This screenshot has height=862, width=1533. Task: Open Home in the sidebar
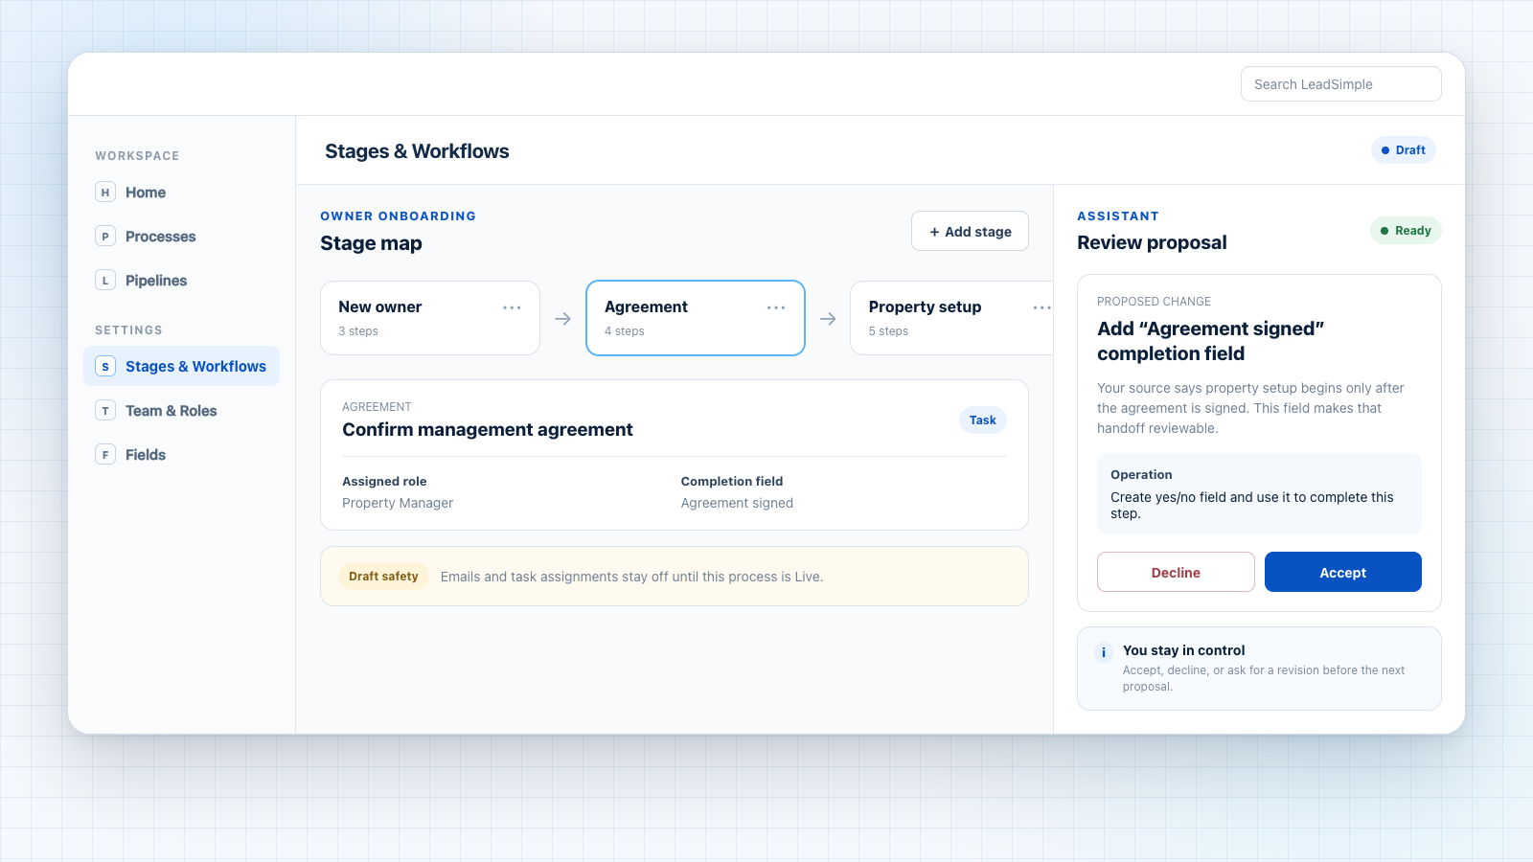(181, 193)
